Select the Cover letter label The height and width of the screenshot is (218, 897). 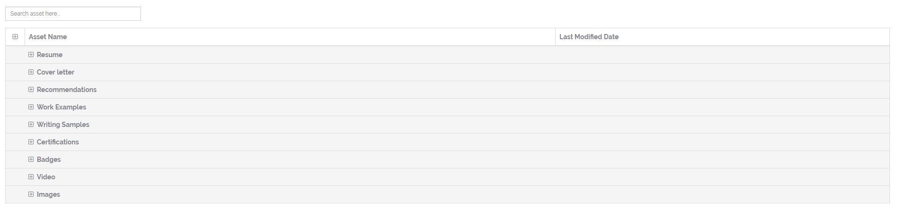(55, 72)
